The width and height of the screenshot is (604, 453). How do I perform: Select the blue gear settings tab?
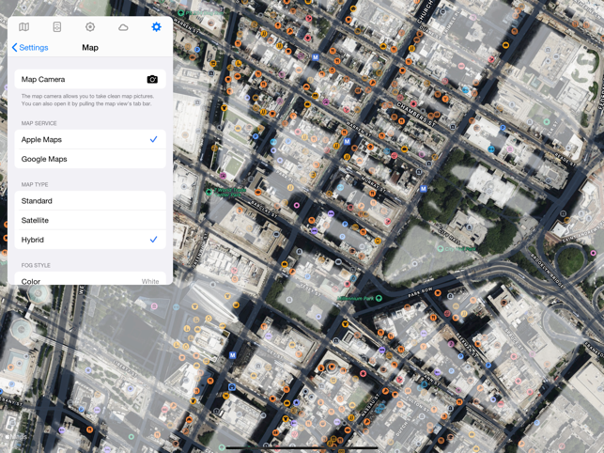tap(156, 26)
